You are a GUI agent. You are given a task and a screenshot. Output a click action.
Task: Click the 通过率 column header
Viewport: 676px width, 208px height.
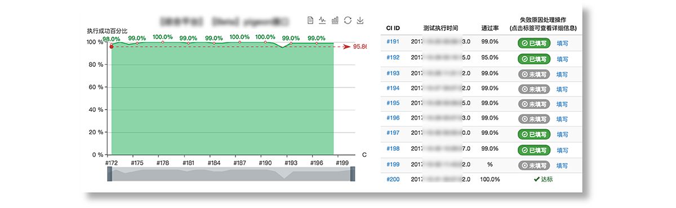[490, 28]
